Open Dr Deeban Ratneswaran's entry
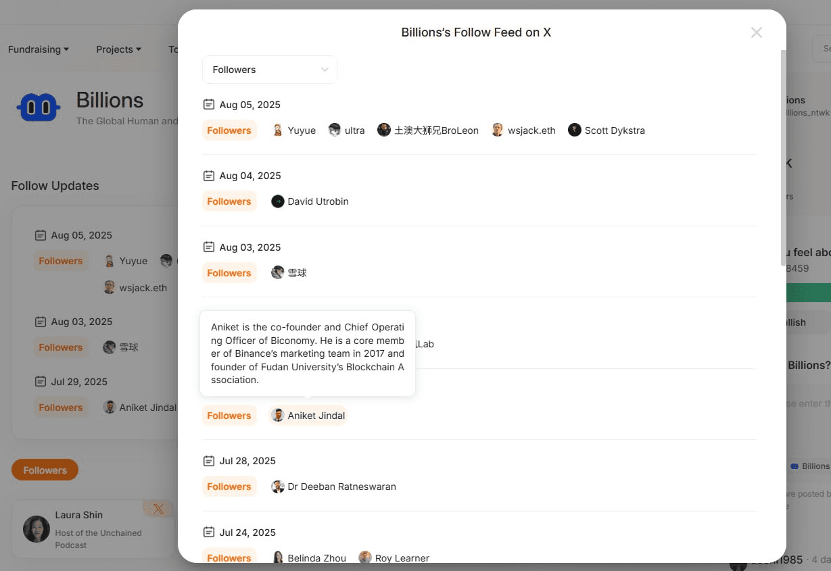The width and height of the screenshot is (831, 571). 334,487
